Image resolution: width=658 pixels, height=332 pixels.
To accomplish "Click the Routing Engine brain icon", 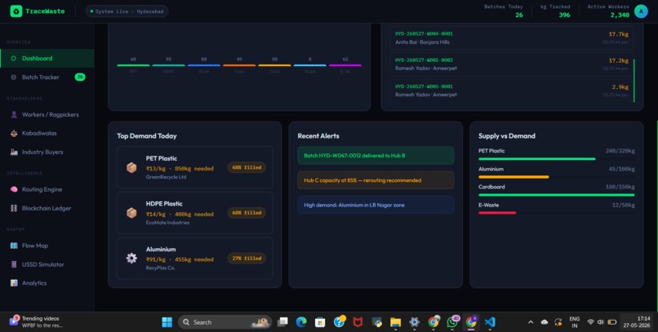I will click(13, 189).
